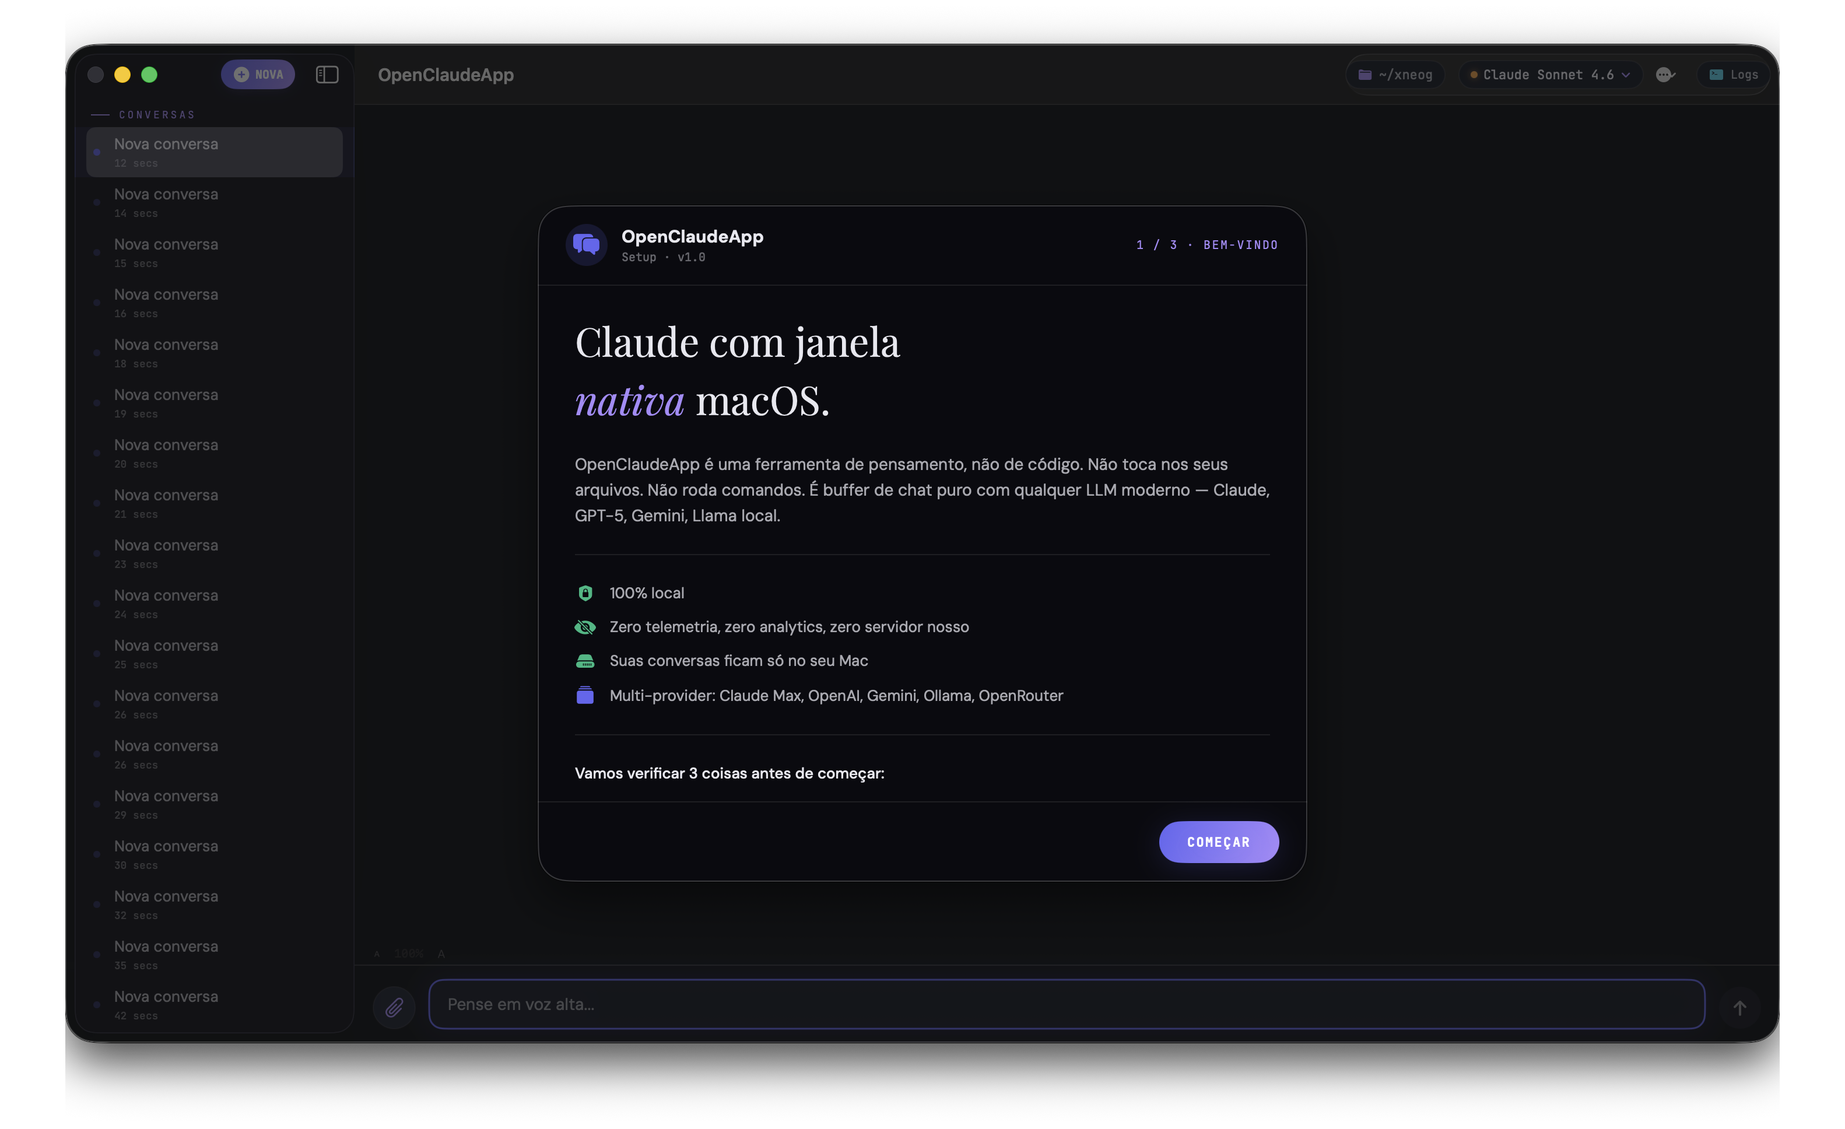Start a new chat with NOVA button
The height and width of the screenshot is (1129, 1845).
click(258, 74)
